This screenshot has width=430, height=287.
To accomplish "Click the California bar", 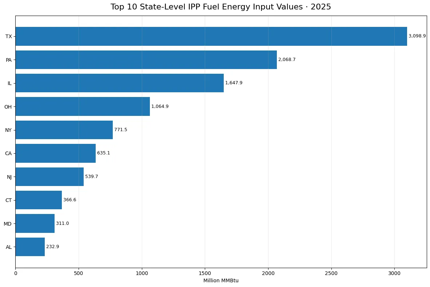I will pyautogui.click(x=56, y=153).
